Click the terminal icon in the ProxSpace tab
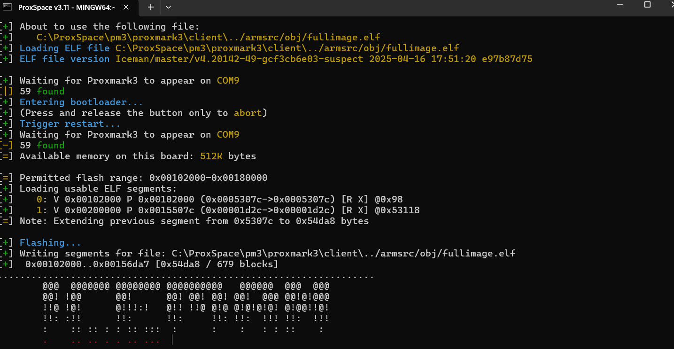The image size is (674, 349). (x=7, y=7)
